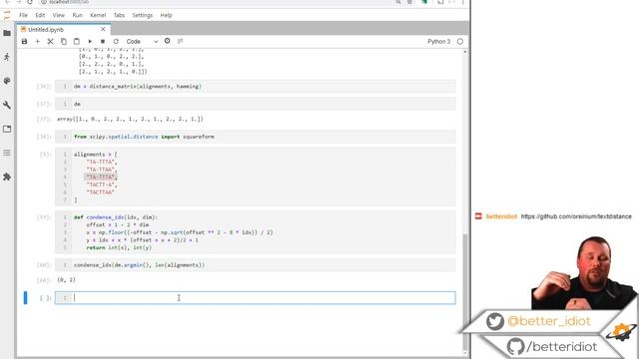The image size is (639, 359).
Task: Restart the kernel with the circular arrow icon
Action: (116, 42)
